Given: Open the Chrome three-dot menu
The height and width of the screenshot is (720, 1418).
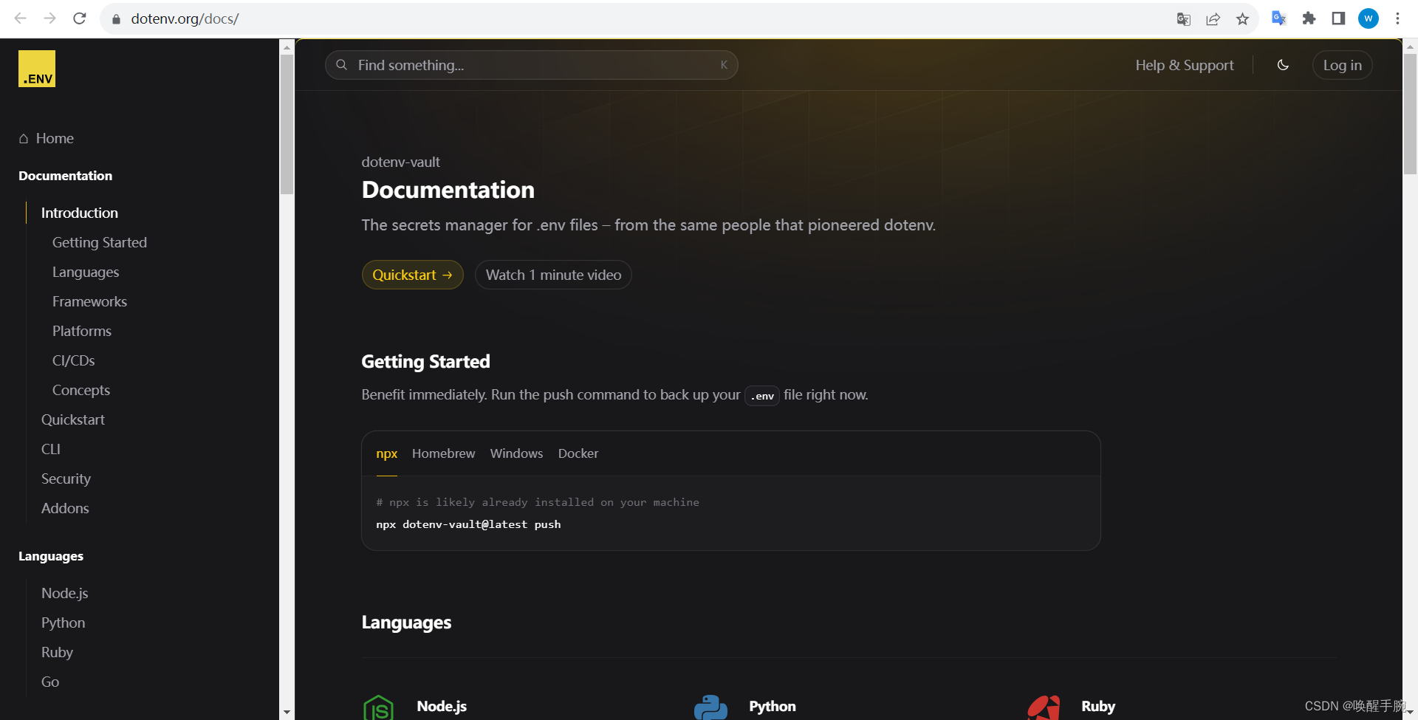Looking at the screenshot, I should click(x=1397, y=18).
